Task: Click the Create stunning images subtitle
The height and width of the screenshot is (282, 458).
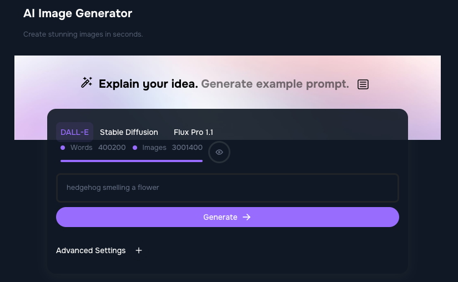Action: tap(83, 34)
